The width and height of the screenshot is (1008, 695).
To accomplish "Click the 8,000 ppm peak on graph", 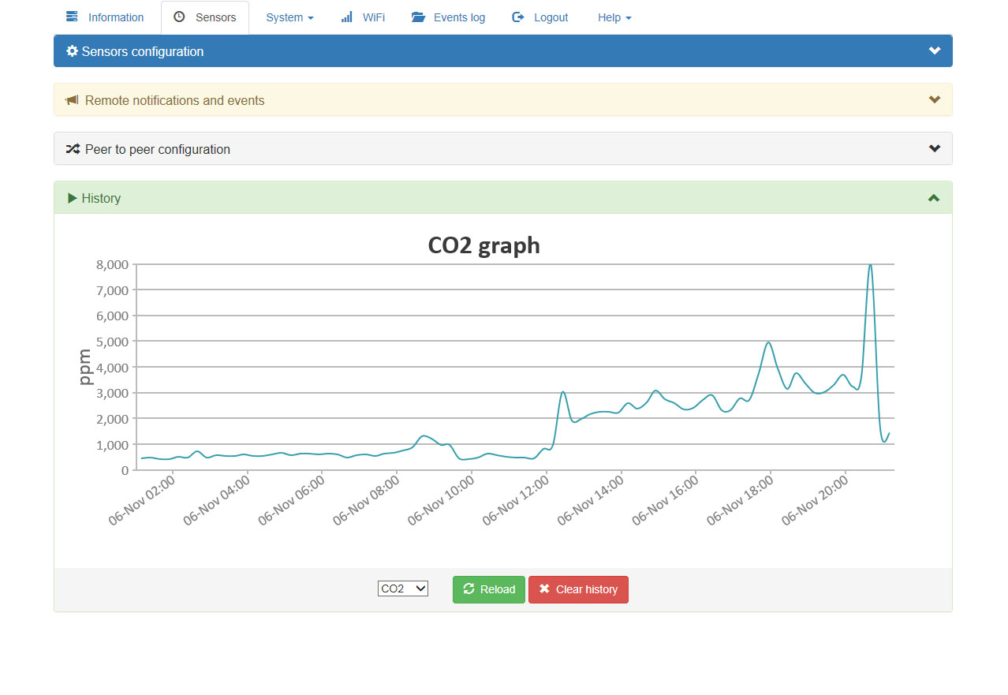I will tap(870, 266).
